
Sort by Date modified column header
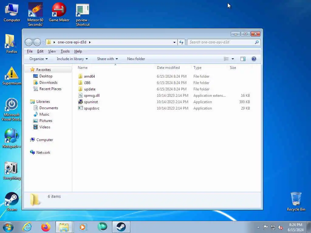(x=173, y=68)
